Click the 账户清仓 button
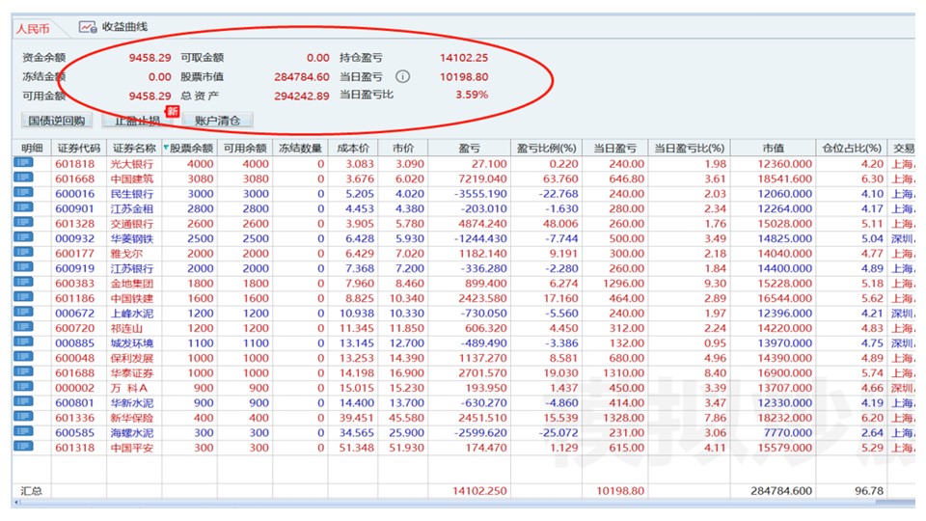Viewport: 926px width, 521px height. point(218,121)
